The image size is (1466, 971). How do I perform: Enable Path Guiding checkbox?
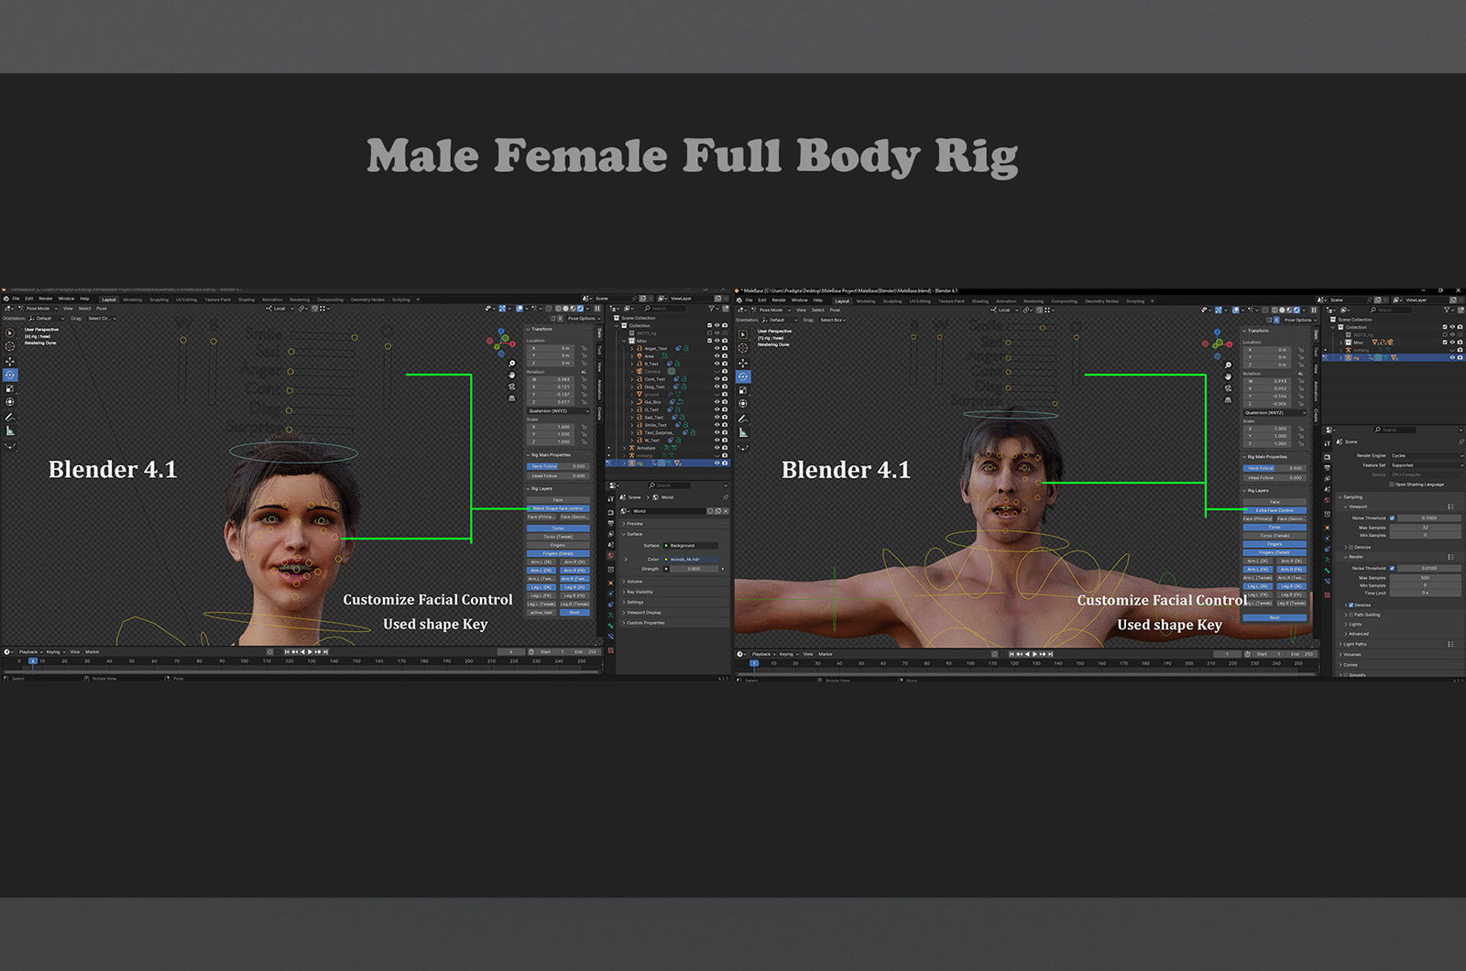1351,615
